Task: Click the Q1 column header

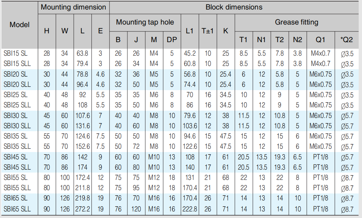Action: (x=320, y=40)
